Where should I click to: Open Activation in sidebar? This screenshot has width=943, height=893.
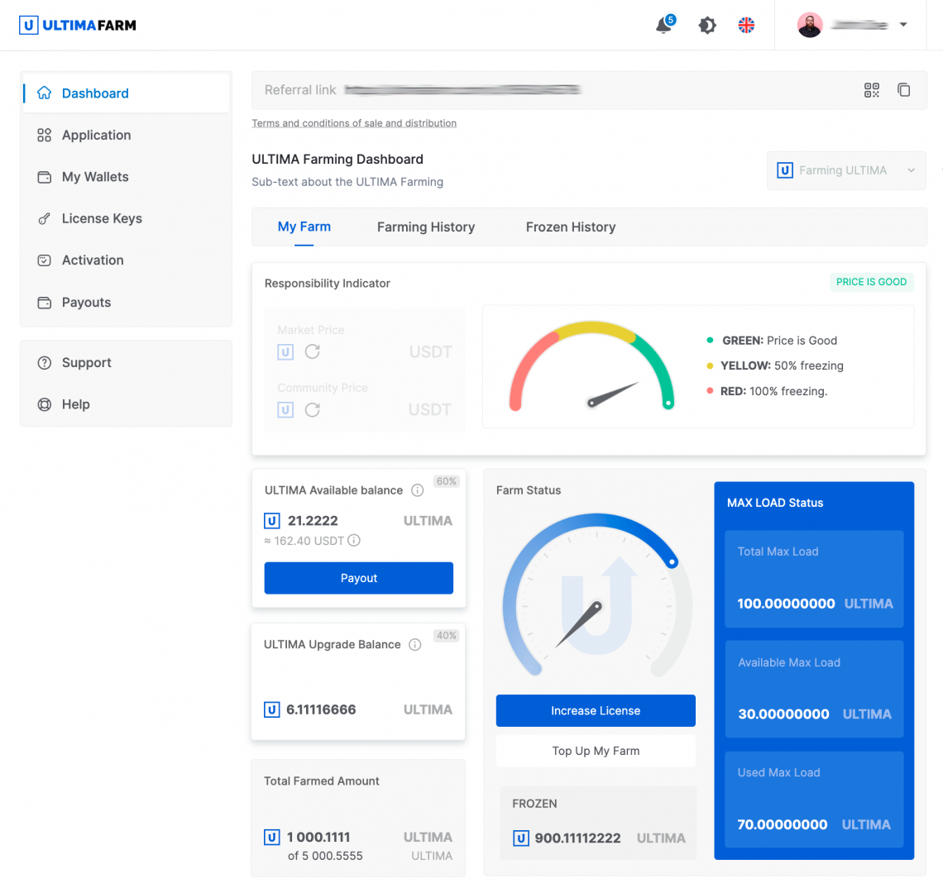tap(127, 260)
